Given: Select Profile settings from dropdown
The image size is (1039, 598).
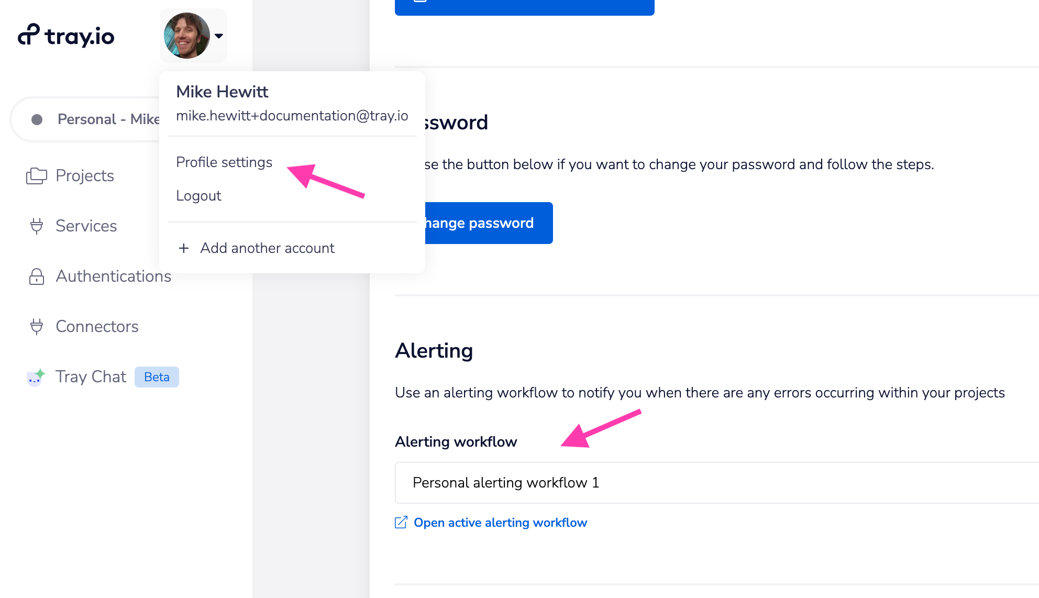Looking at the screenshot, I should 224,162.
